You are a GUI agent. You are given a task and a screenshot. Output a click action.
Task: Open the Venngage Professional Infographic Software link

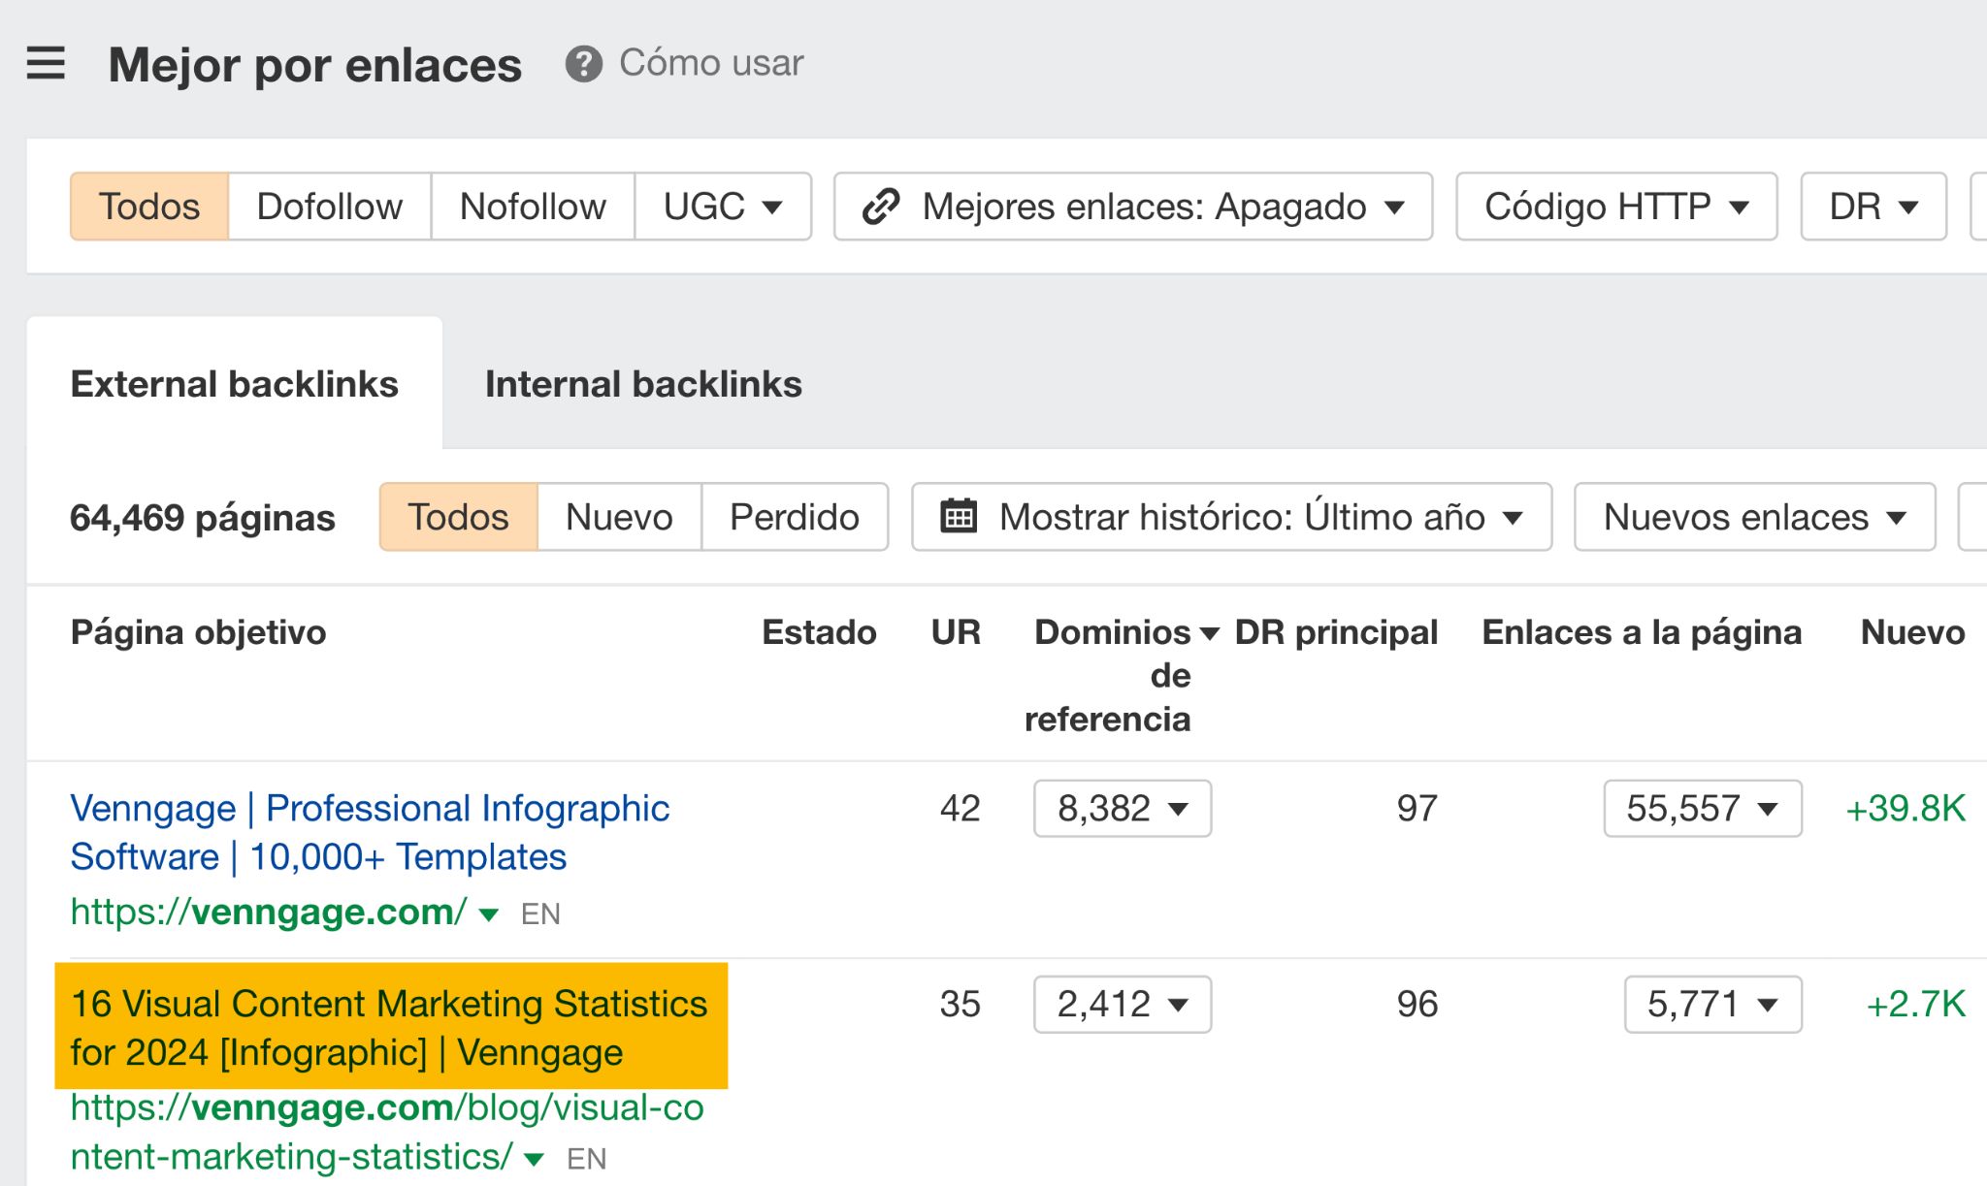tap(369, 832)
